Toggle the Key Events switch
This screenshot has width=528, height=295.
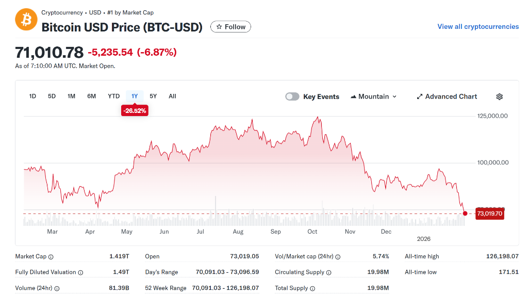pos(292,96)
